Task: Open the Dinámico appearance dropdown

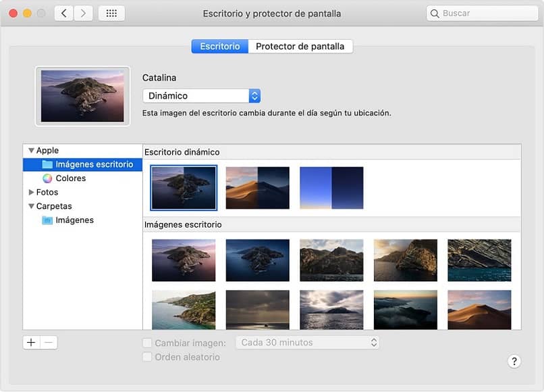Action: coord(202,96)
